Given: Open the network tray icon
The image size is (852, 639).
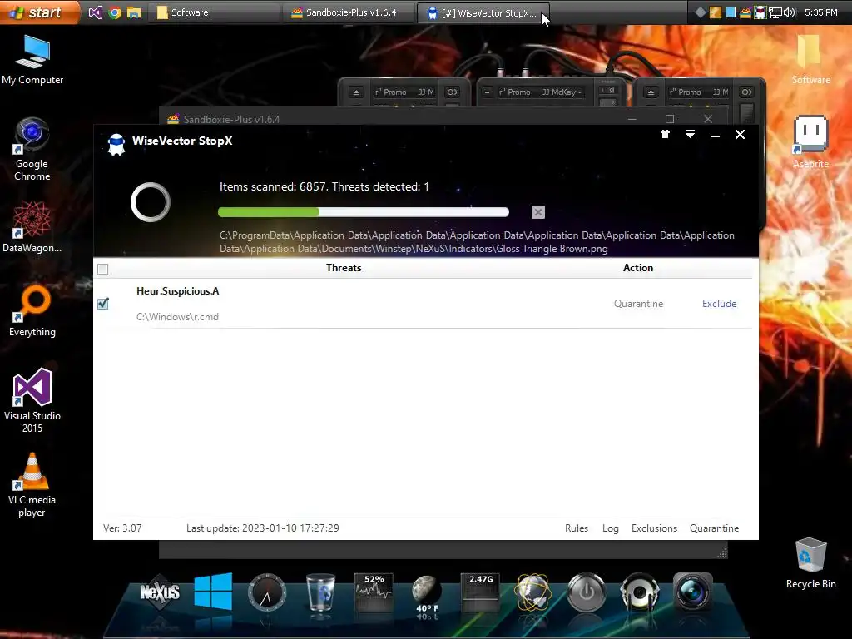Looking at the screenshot, I should 775,12.
